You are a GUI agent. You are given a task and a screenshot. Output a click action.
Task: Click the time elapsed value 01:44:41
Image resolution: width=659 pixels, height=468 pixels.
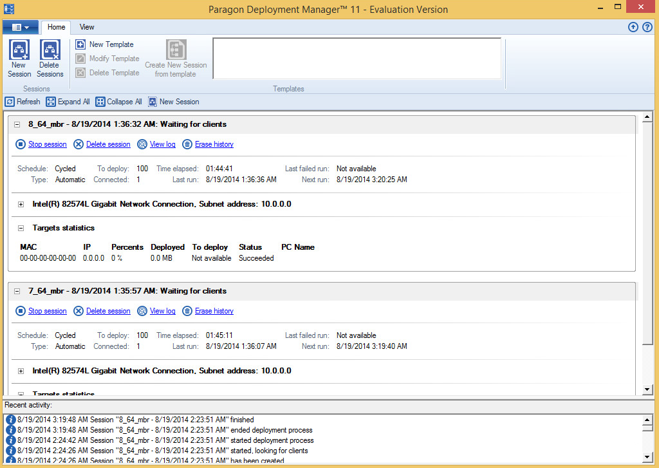tap(219, 169)
